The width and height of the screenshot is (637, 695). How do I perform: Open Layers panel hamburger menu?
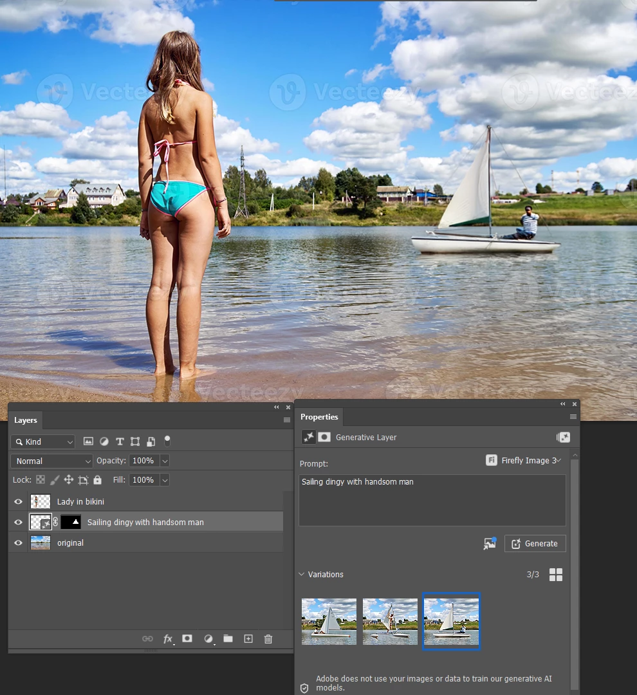click(287, 420)
